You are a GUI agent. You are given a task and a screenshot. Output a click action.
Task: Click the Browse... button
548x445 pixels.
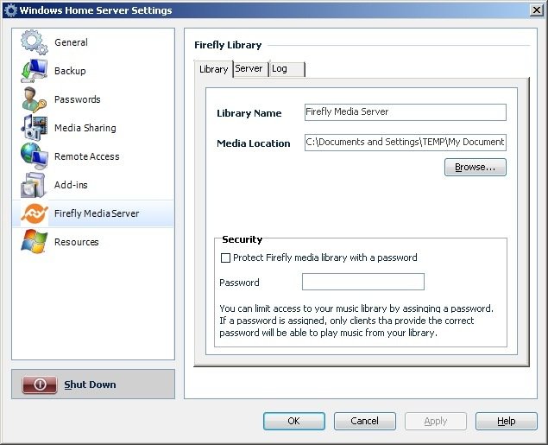click(476, 168)
